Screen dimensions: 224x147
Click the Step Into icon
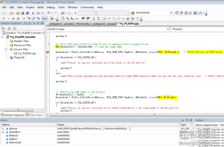(29, 18)
